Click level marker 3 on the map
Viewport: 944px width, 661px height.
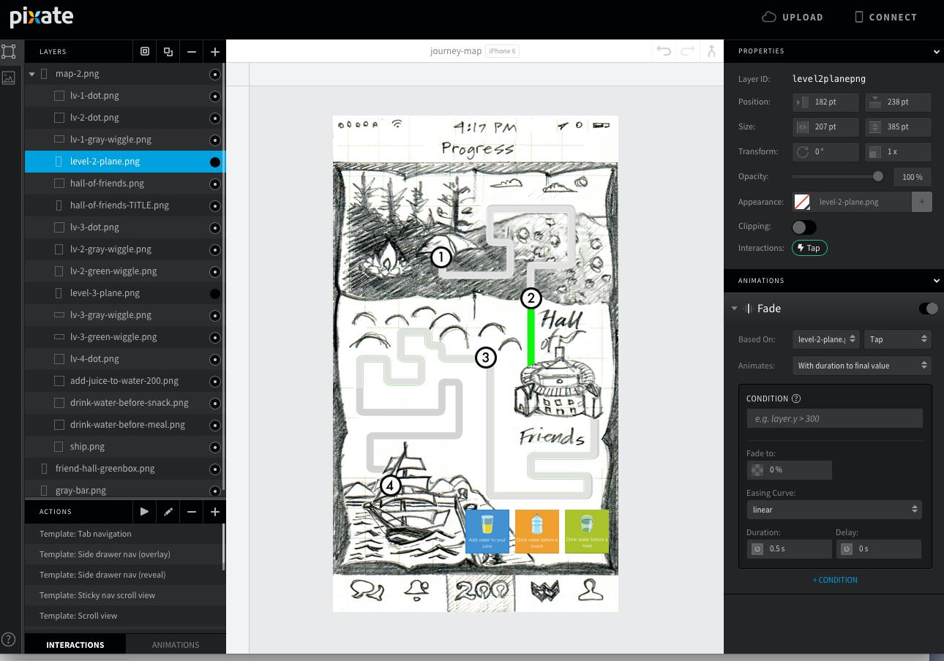coord(486,358)
